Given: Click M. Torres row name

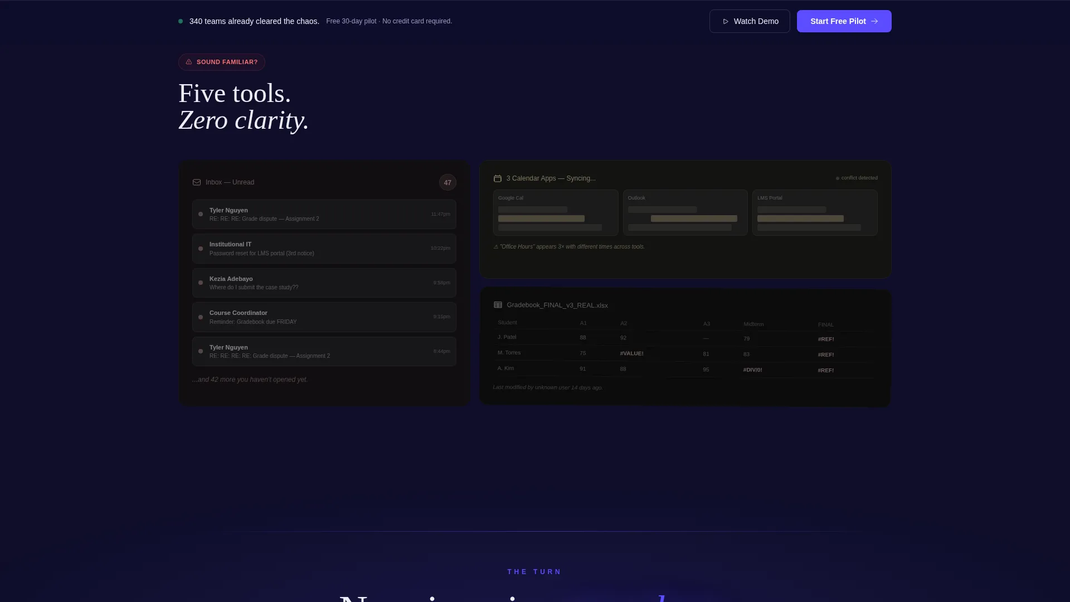Looking at the screenshot, I should click(x=509, y=353).
